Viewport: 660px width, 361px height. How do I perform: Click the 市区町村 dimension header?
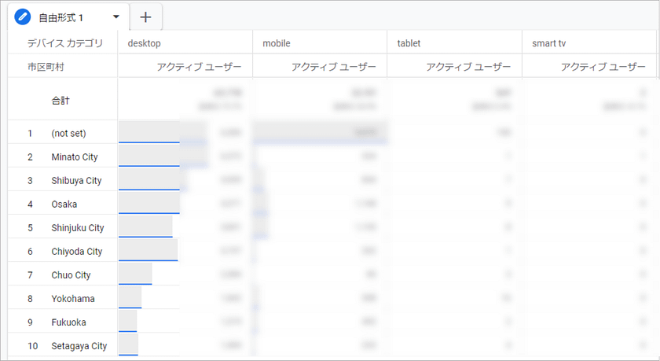46,67
